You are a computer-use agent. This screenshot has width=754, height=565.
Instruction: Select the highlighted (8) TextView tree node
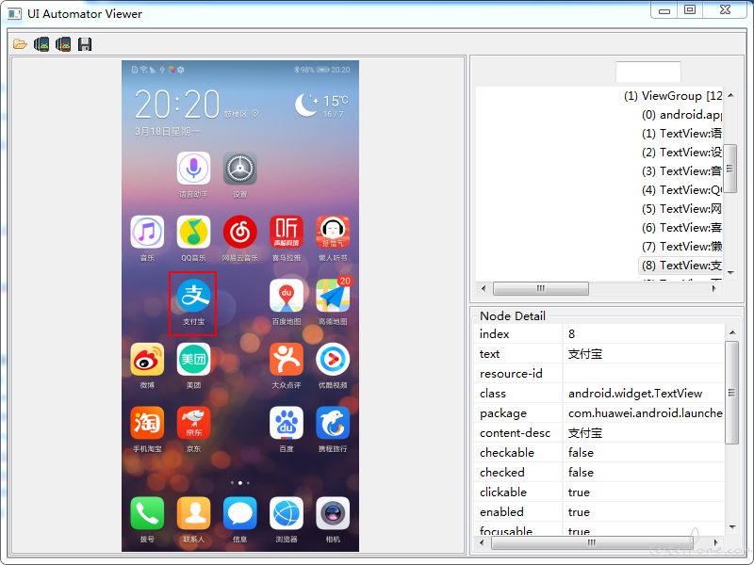click(680, 266)
